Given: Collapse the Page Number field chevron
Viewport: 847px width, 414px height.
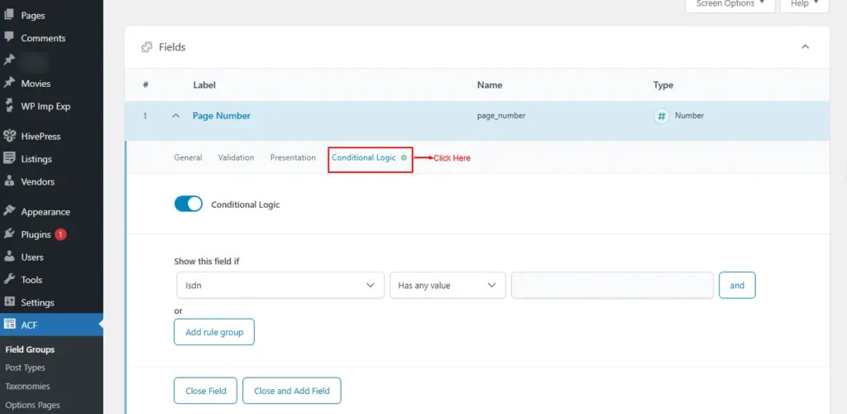Looking at the screenshot, I should pyautogui.click(x=175, y=116).
